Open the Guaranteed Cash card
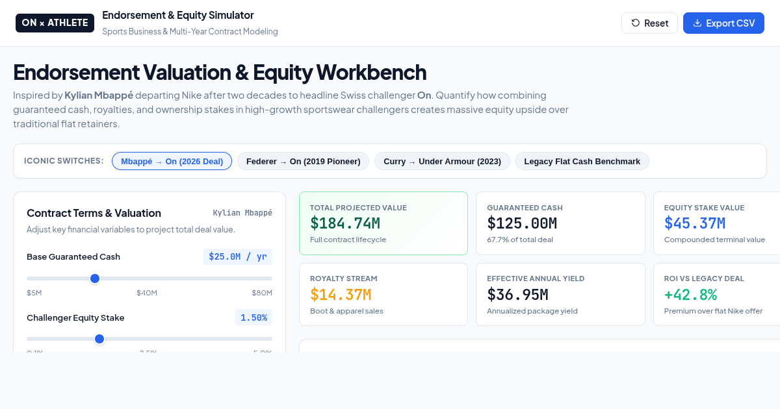This screenshot has width=780, height=409. (x=560, y=223)
